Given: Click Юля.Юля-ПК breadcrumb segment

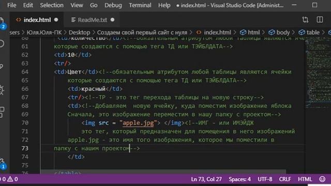Looking at the screenshot, I should (44, 33).
